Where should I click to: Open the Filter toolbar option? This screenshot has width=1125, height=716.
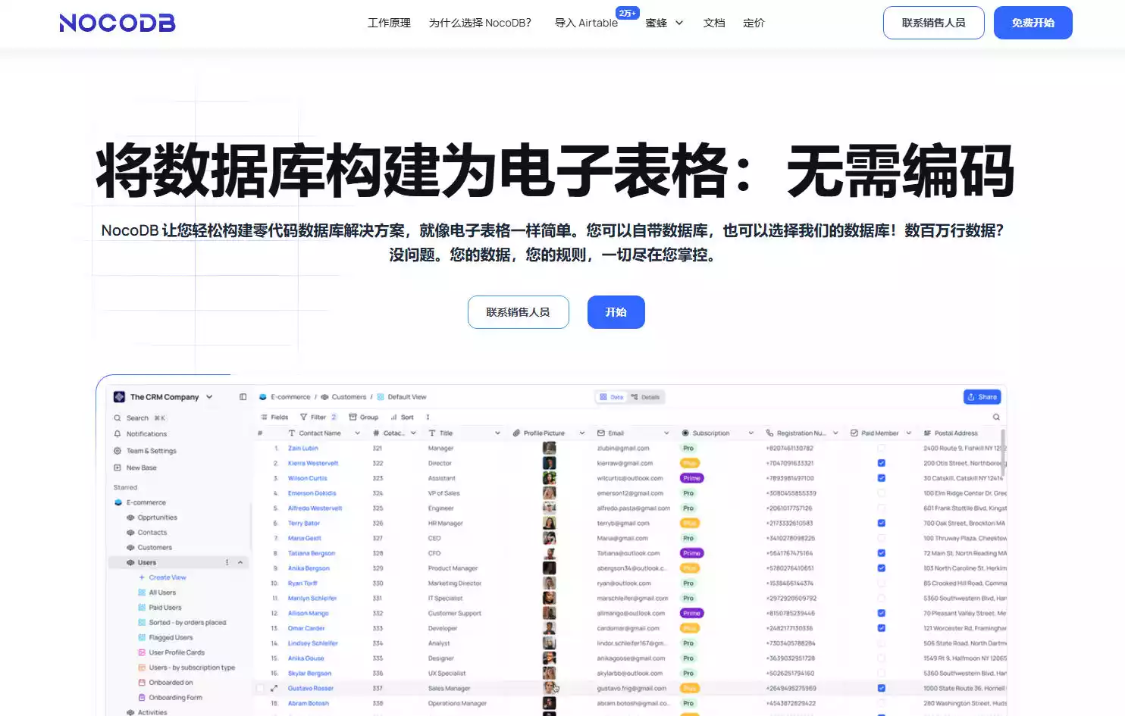318,417
